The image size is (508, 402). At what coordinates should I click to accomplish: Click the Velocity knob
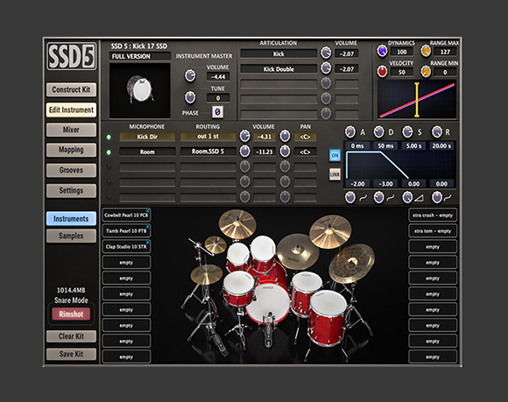click(x=382, y=71)
